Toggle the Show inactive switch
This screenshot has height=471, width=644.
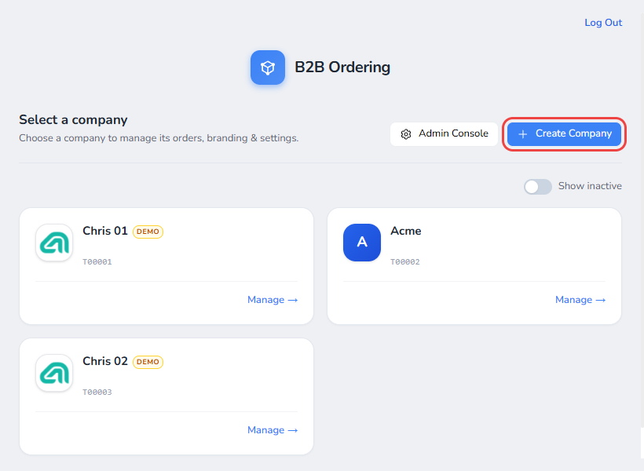coord(538,187)
